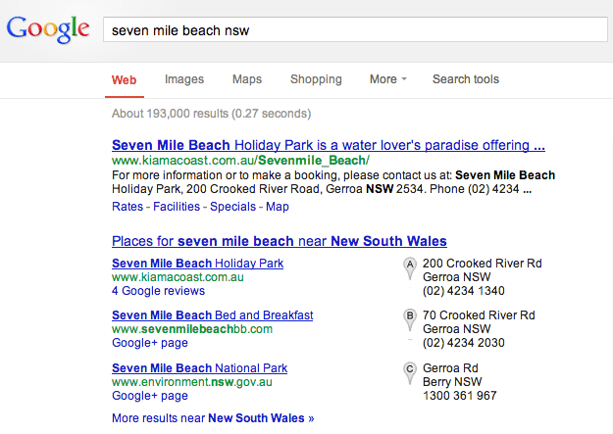Expand the More dropdown menu
Screen dimensions: 613x434
(x=388, y=79)
